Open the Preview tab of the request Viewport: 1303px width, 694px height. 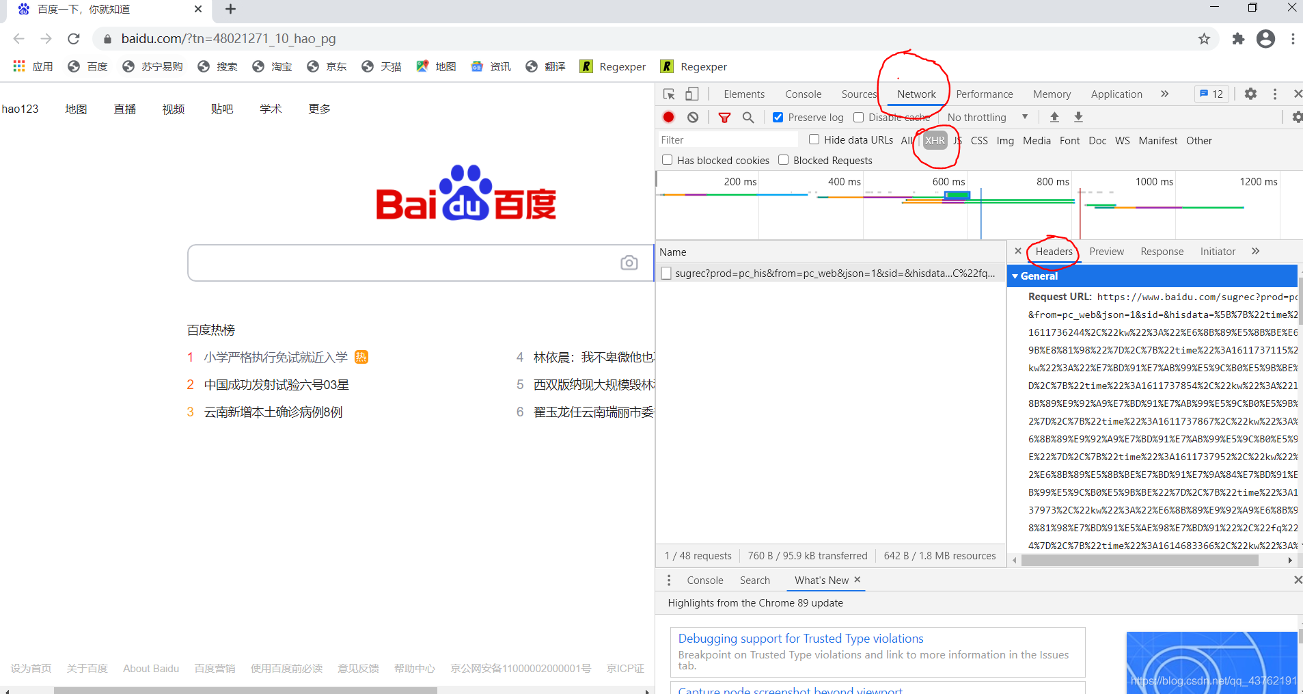(1107, 252)
